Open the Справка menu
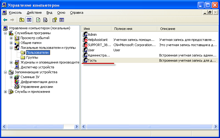This screenshot has height=138, width=220. 77,13
